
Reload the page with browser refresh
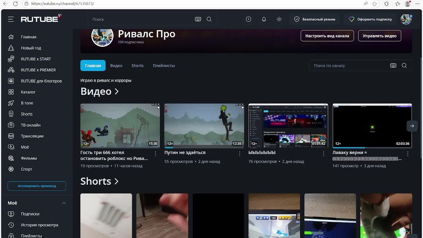(16, 4)
